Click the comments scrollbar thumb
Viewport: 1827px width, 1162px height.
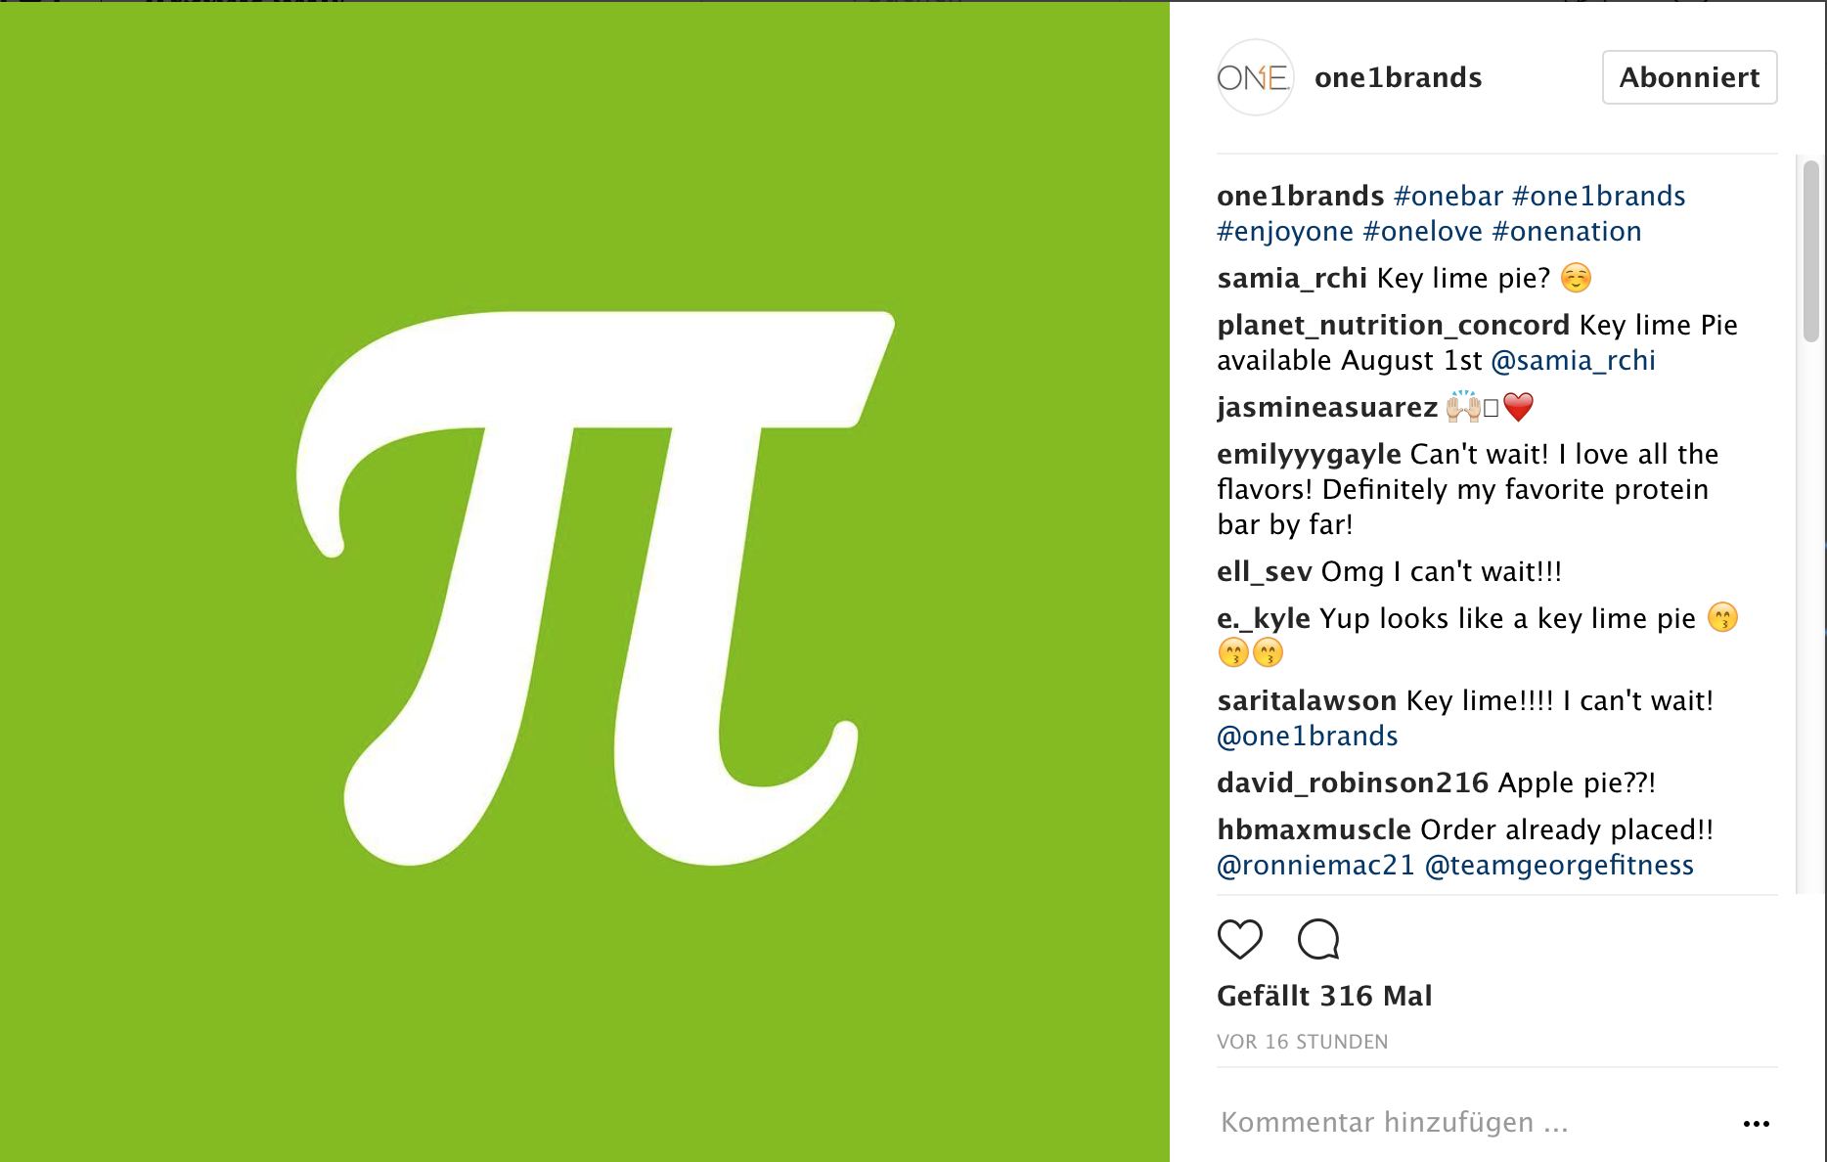1810,251
